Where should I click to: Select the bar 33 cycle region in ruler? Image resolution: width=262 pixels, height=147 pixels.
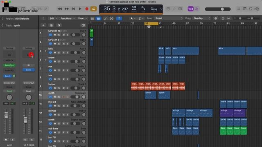151,24
